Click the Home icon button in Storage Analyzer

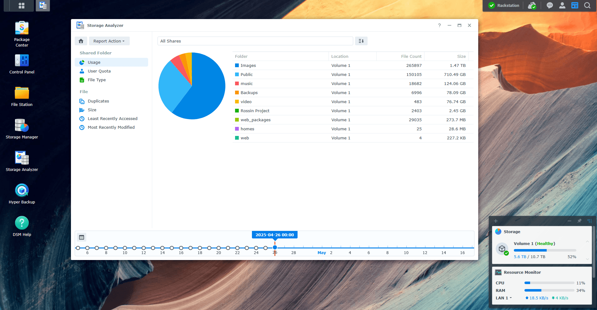(81, 41)
